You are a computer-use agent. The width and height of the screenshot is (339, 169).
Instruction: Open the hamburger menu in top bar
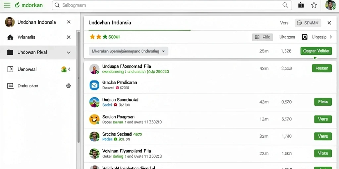7,5
